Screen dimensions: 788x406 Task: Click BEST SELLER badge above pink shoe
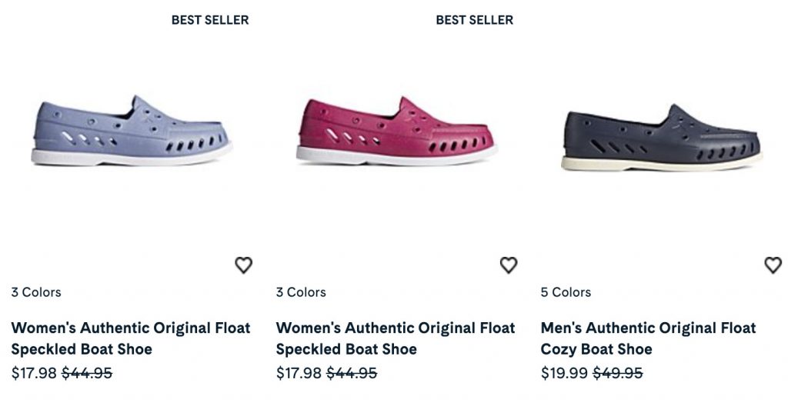pos(474,20)
